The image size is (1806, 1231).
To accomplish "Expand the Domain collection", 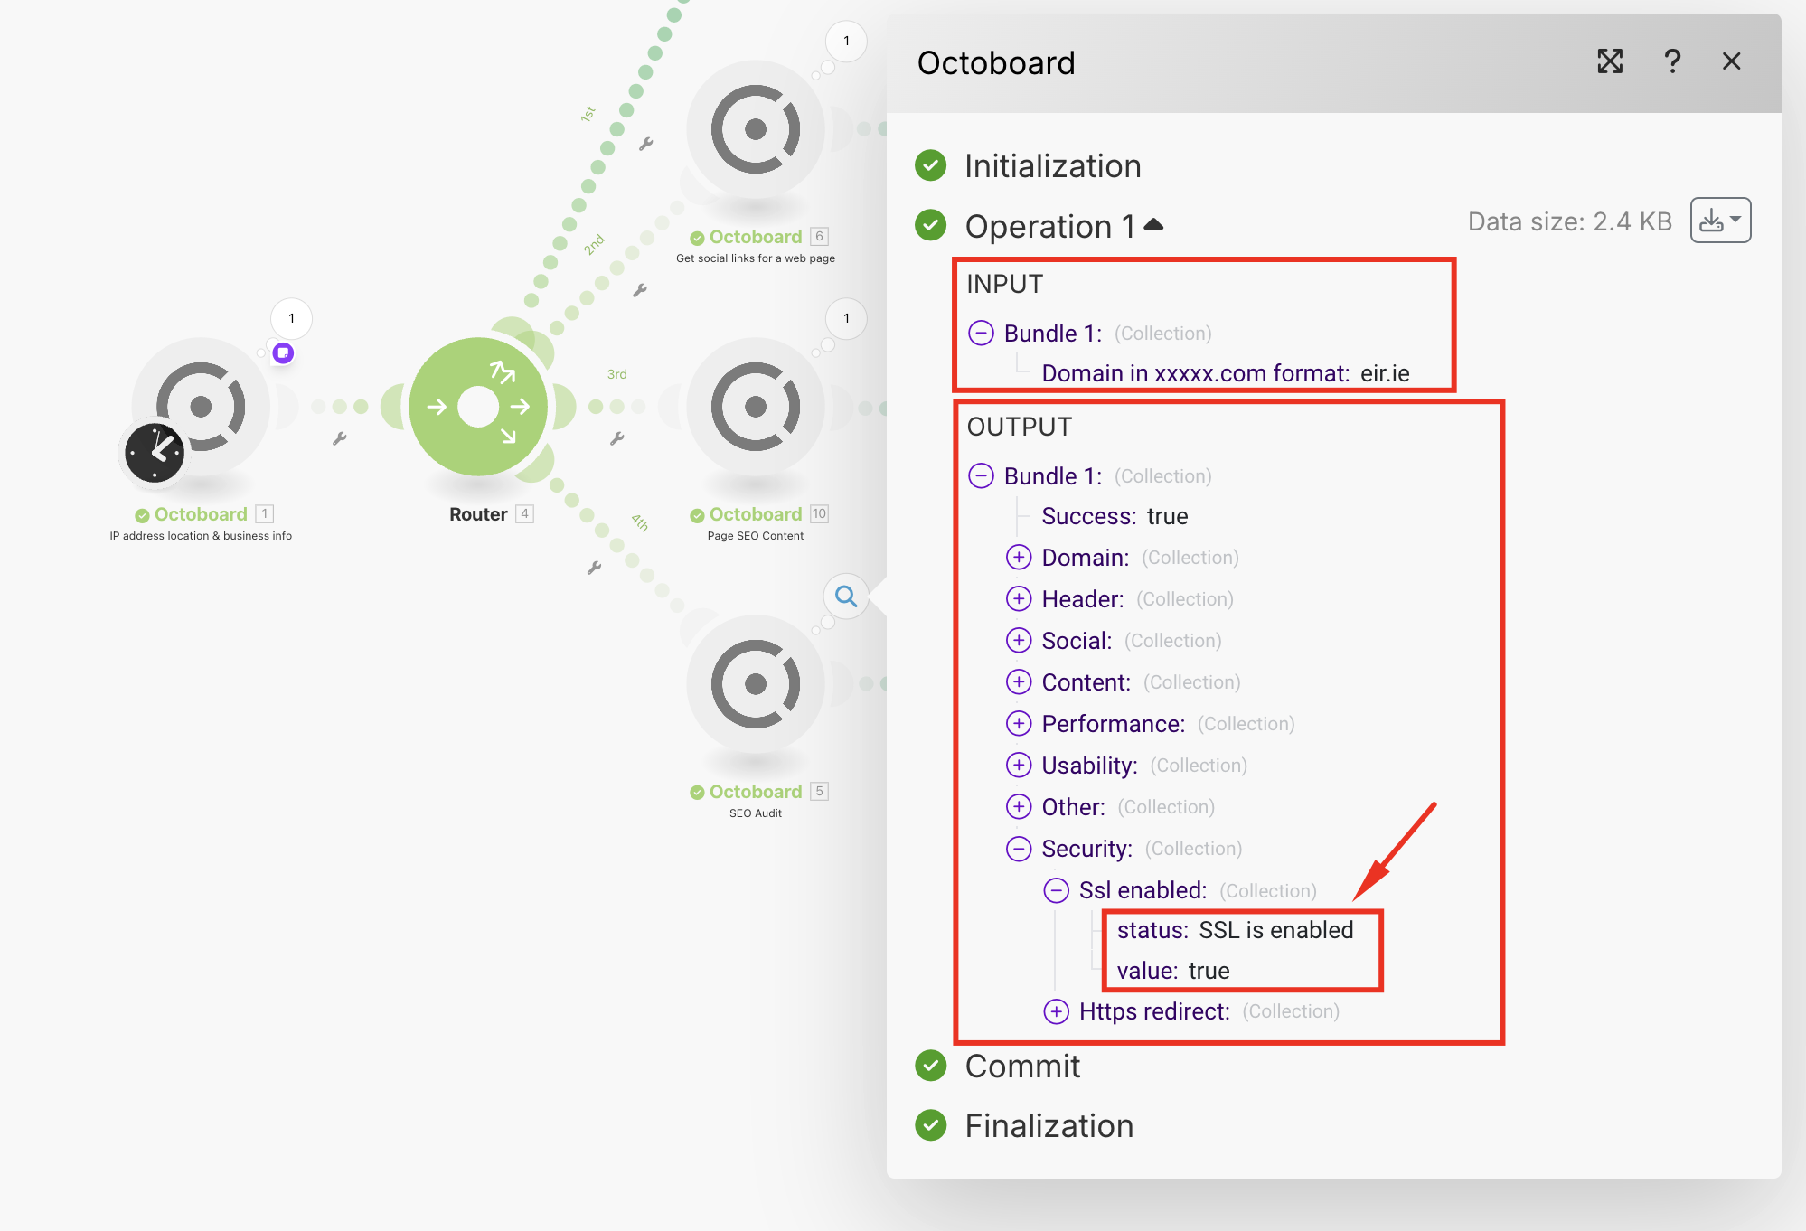I will click(x=1019, y=558).
